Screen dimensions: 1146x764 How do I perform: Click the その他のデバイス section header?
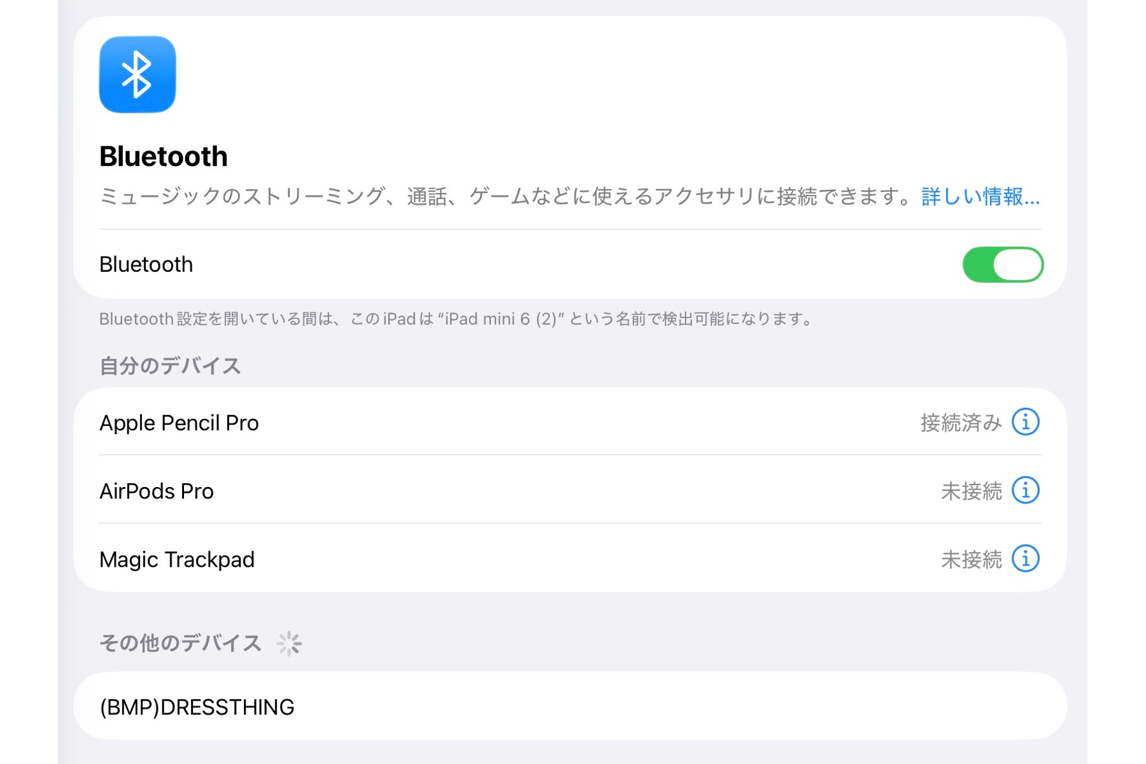coord(181,643)
